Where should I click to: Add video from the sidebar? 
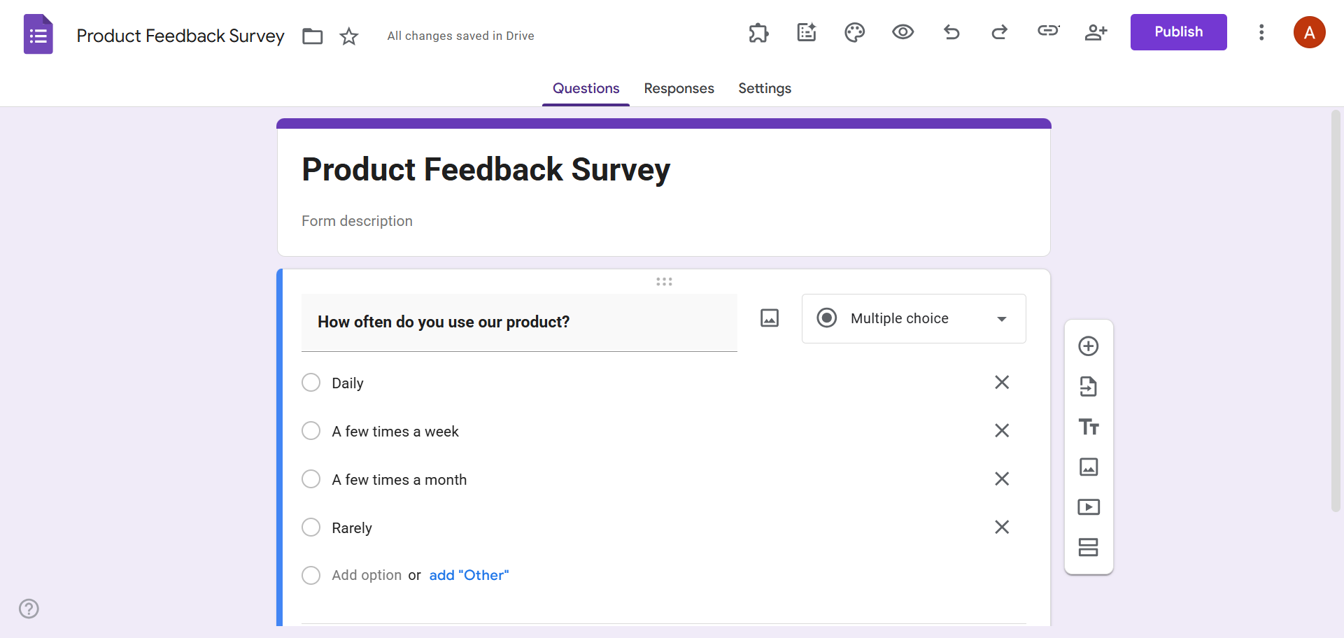tap(1088, 506)
